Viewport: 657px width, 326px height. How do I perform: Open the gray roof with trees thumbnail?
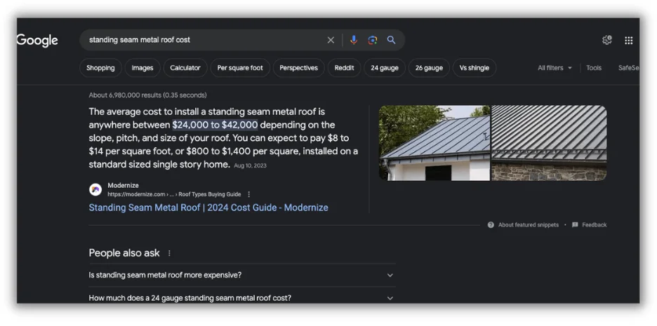[x=434, y=143]
